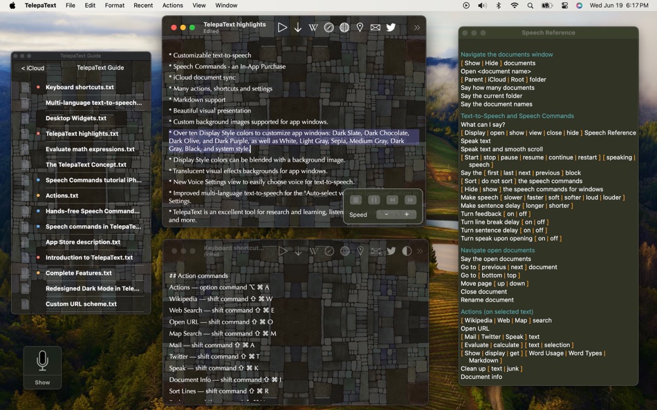Open the Actions menu
The image size is (657, 410).
click(173, 6)
